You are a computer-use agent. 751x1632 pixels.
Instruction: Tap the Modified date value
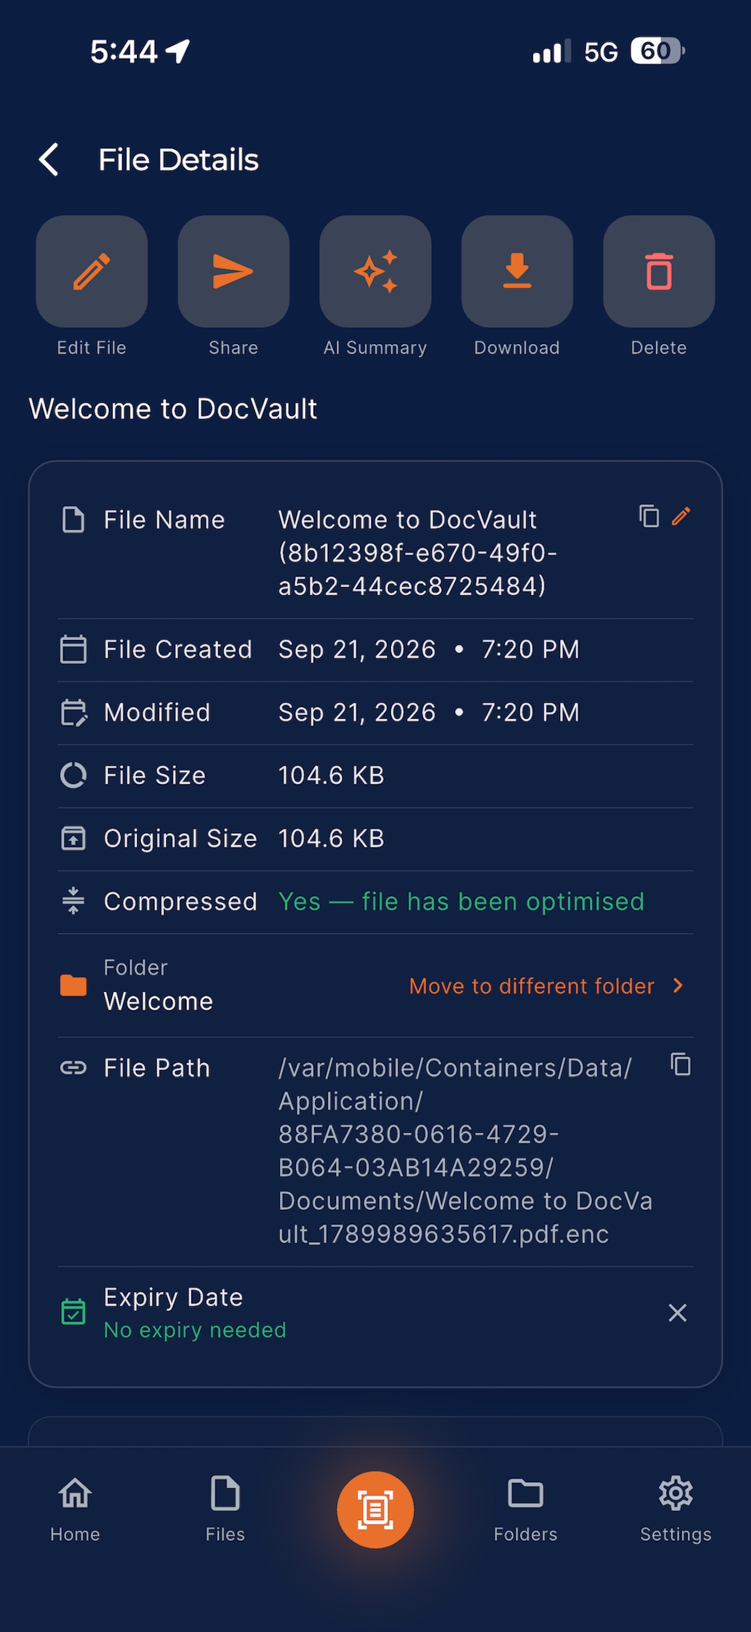[x=429, y=712]
